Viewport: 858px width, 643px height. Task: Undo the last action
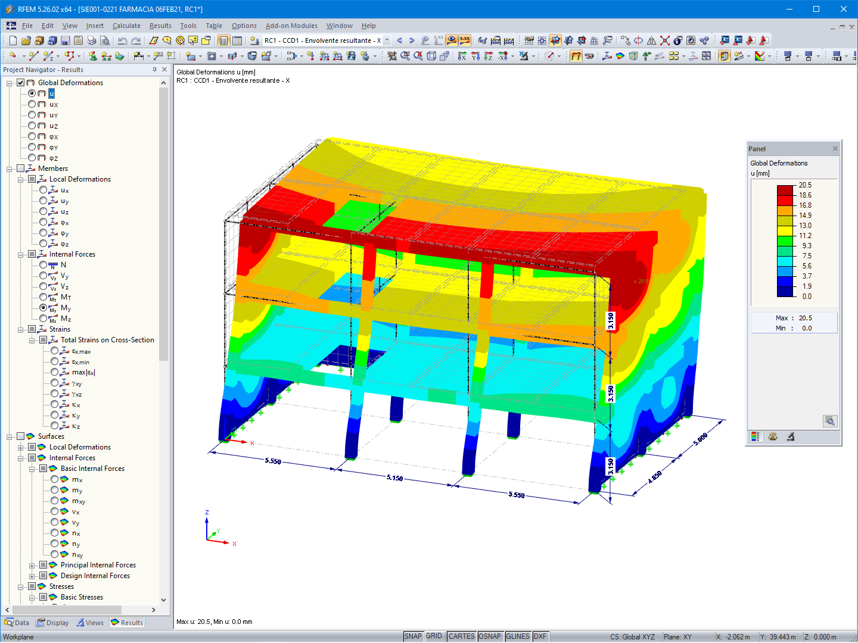pos(122,40)
